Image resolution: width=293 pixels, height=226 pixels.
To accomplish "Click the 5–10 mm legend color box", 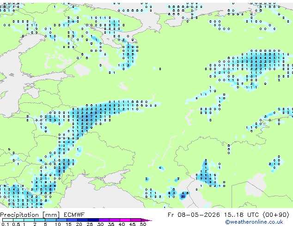I will pos(50,220).
